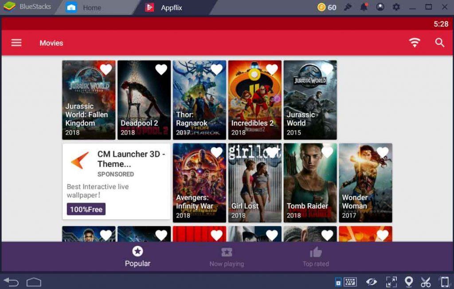This screenshot has height=289, width=454.
Task: Open the Wonder Woman movie card
Action: 365,183
